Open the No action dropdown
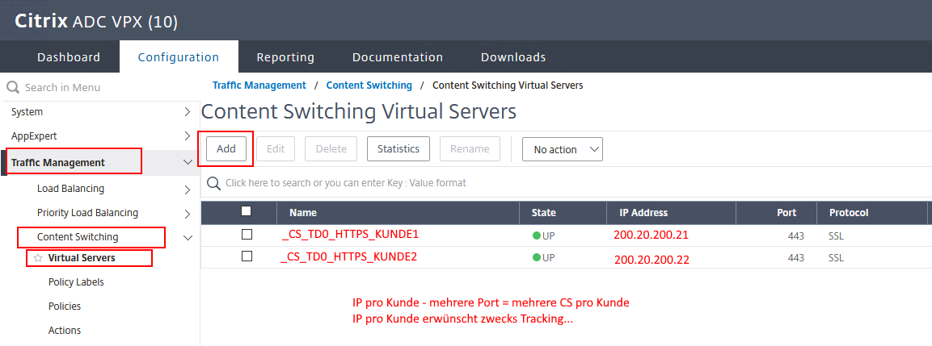Image resolution: width=932 pixels, height=346 pixels. (x=563, y=149)
